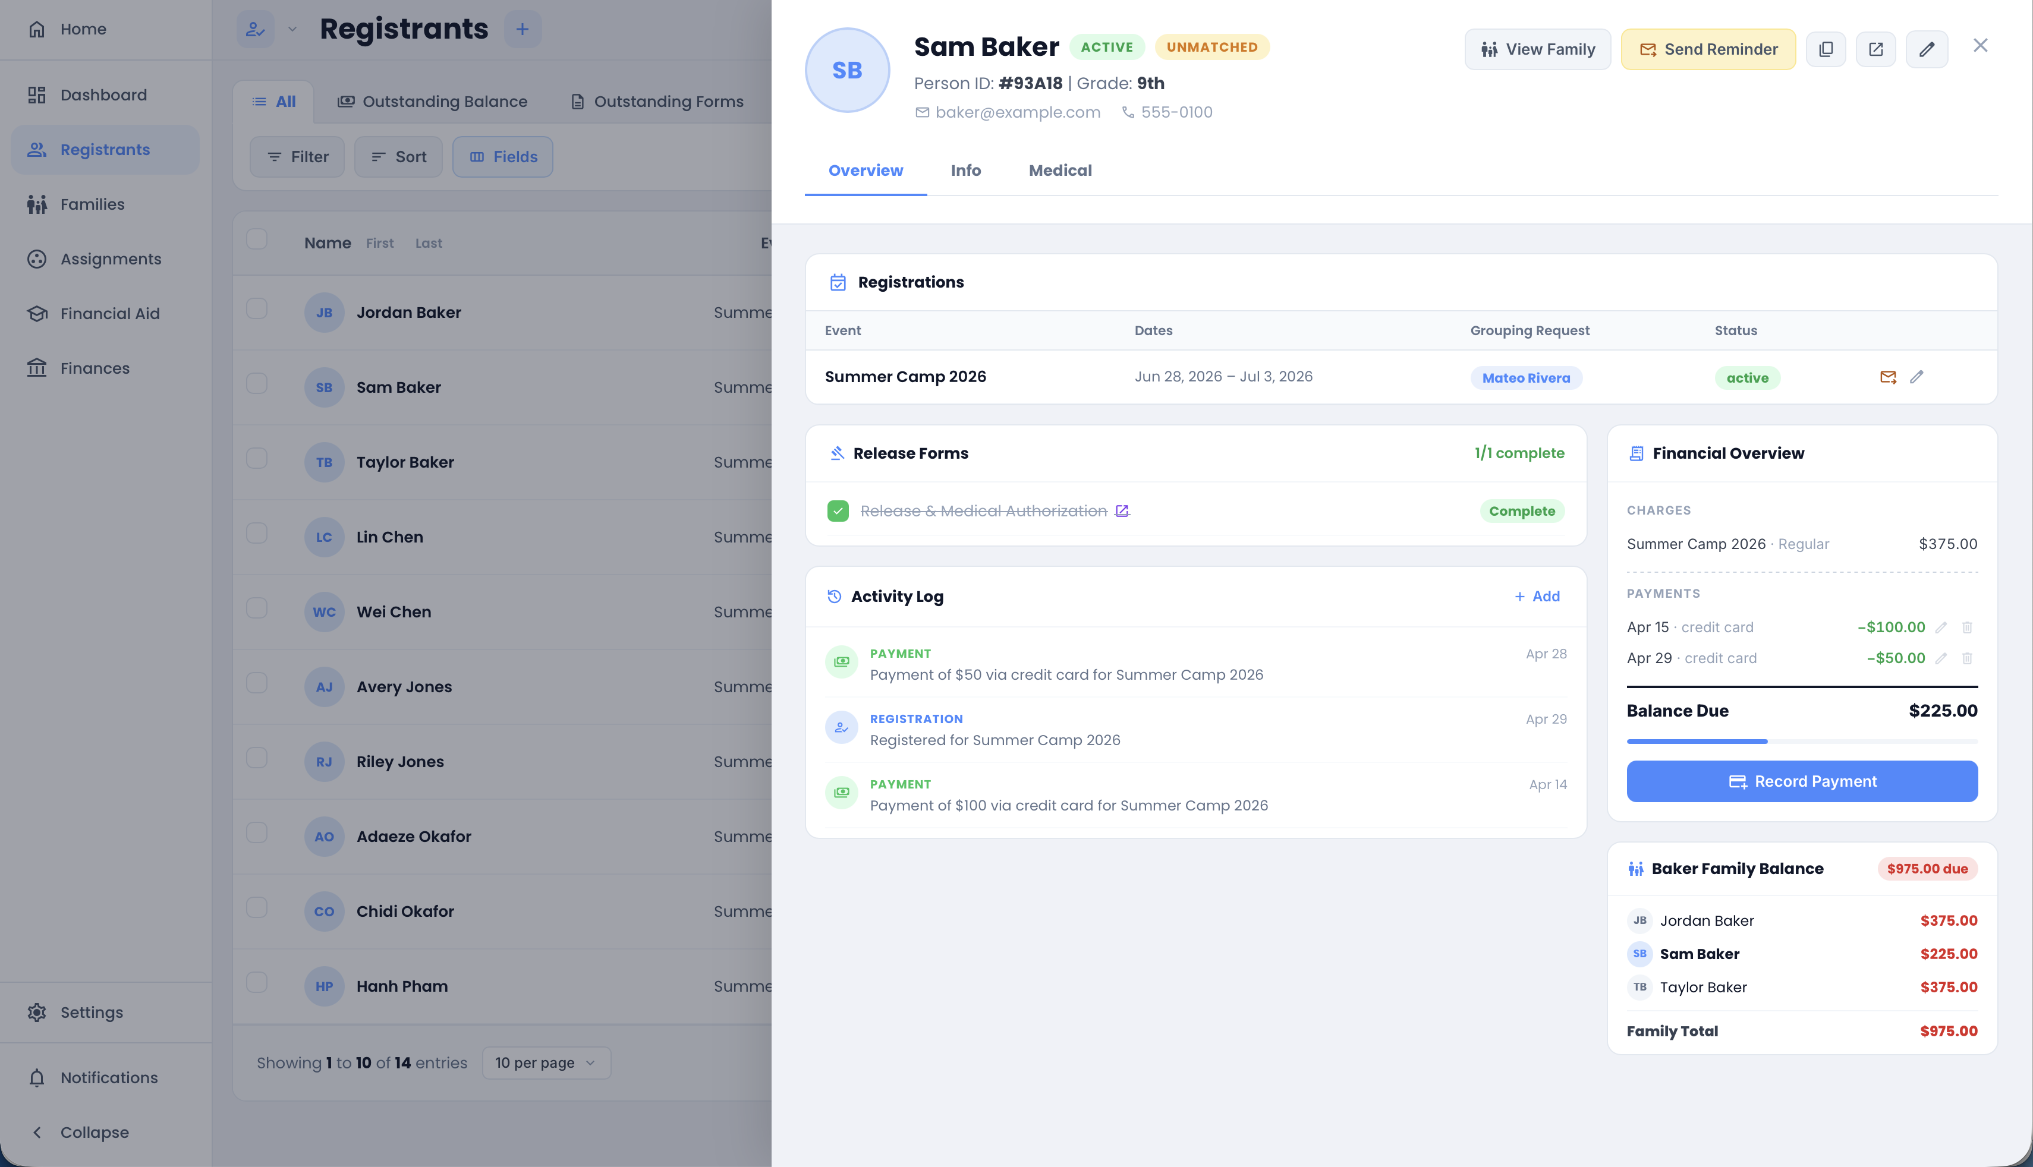The height and width of the screenshot is (1167, 2033).
Task: Toggle Release & Medical Authorization complete checkbox
Action: [838, 512]
